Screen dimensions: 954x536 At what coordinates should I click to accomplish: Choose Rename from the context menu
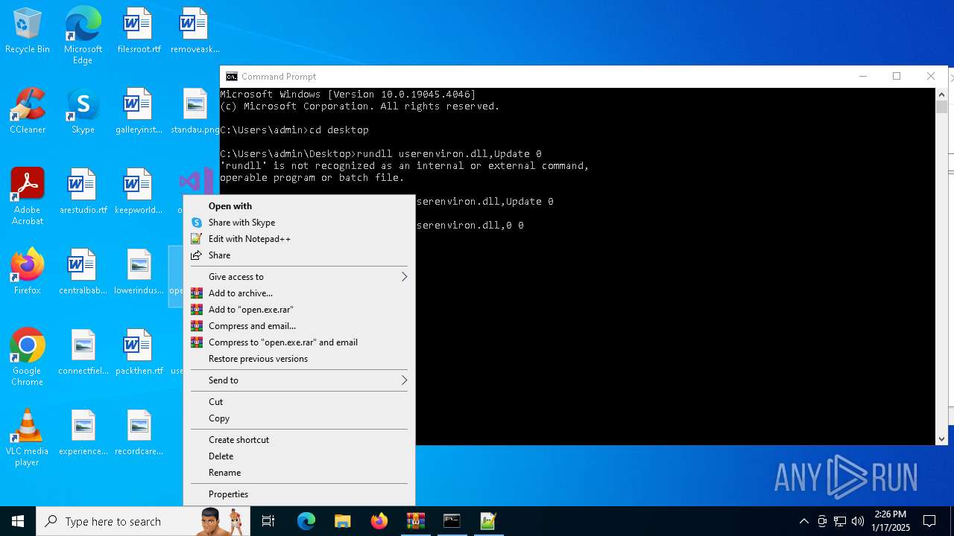(x=299, y=473)
